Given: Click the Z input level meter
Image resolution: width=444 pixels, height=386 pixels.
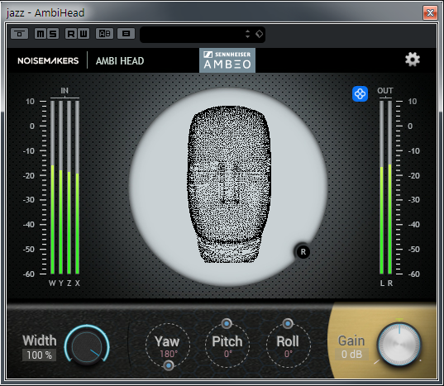Looking at the screenshot, I should point(69,188).
